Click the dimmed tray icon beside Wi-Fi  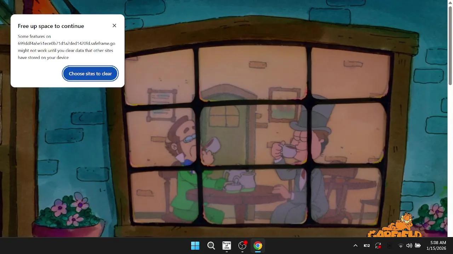click(389, 246)
